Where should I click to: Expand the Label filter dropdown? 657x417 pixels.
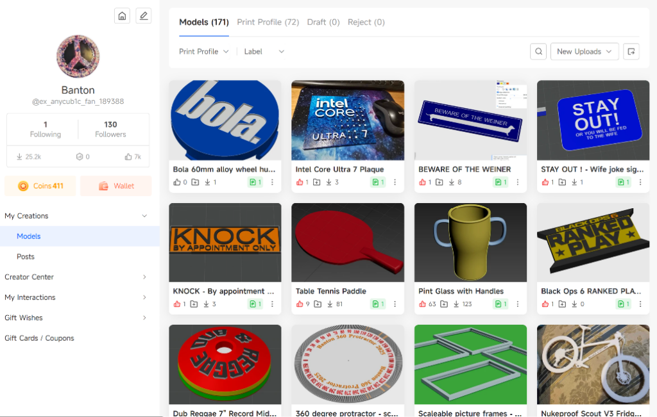click(264, 51)
